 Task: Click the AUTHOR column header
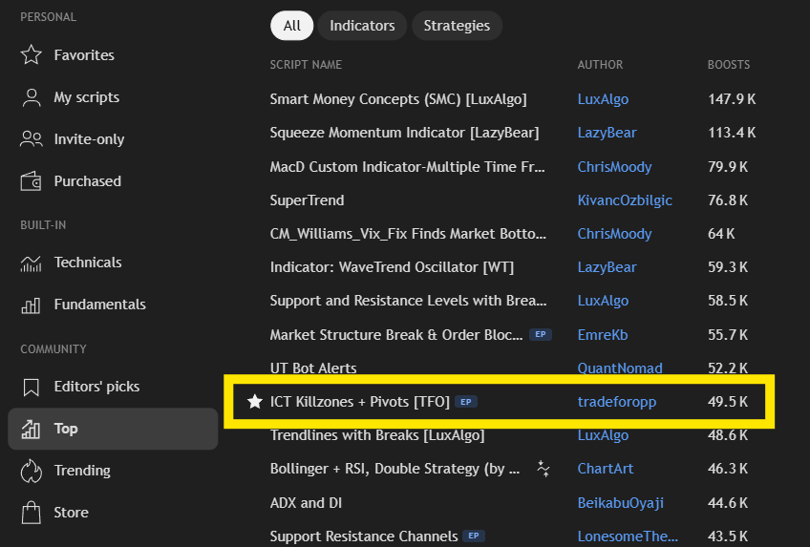coord(600,65)
